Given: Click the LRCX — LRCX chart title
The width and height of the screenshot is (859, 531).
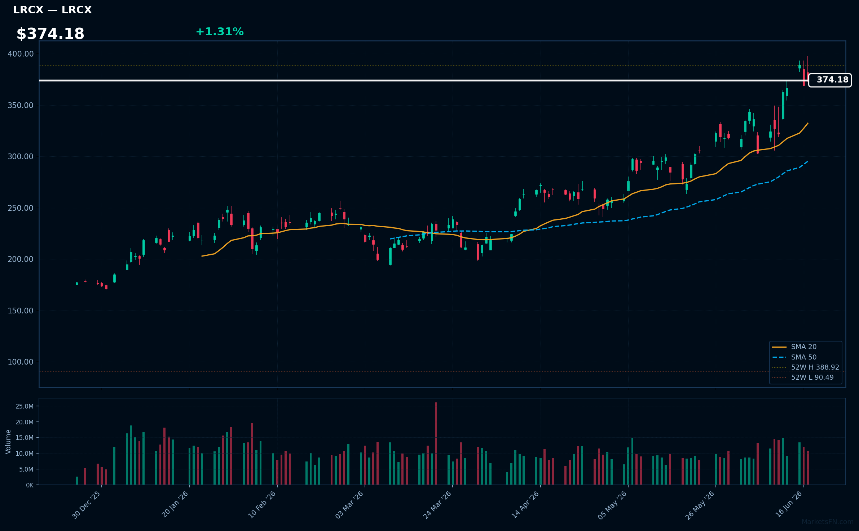Looking at the screenshot, I should tap(52, 10).
